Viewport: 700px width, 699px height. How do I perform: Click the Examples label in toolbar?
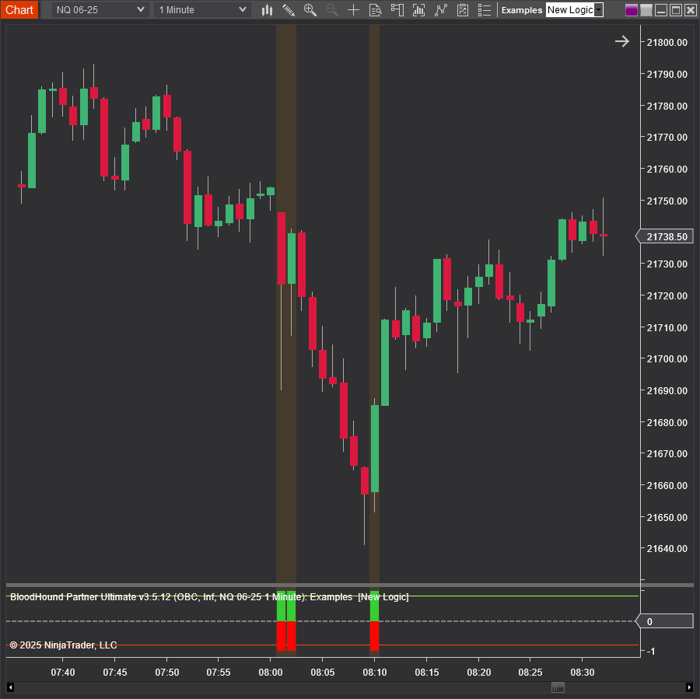[x=521, y=10]
